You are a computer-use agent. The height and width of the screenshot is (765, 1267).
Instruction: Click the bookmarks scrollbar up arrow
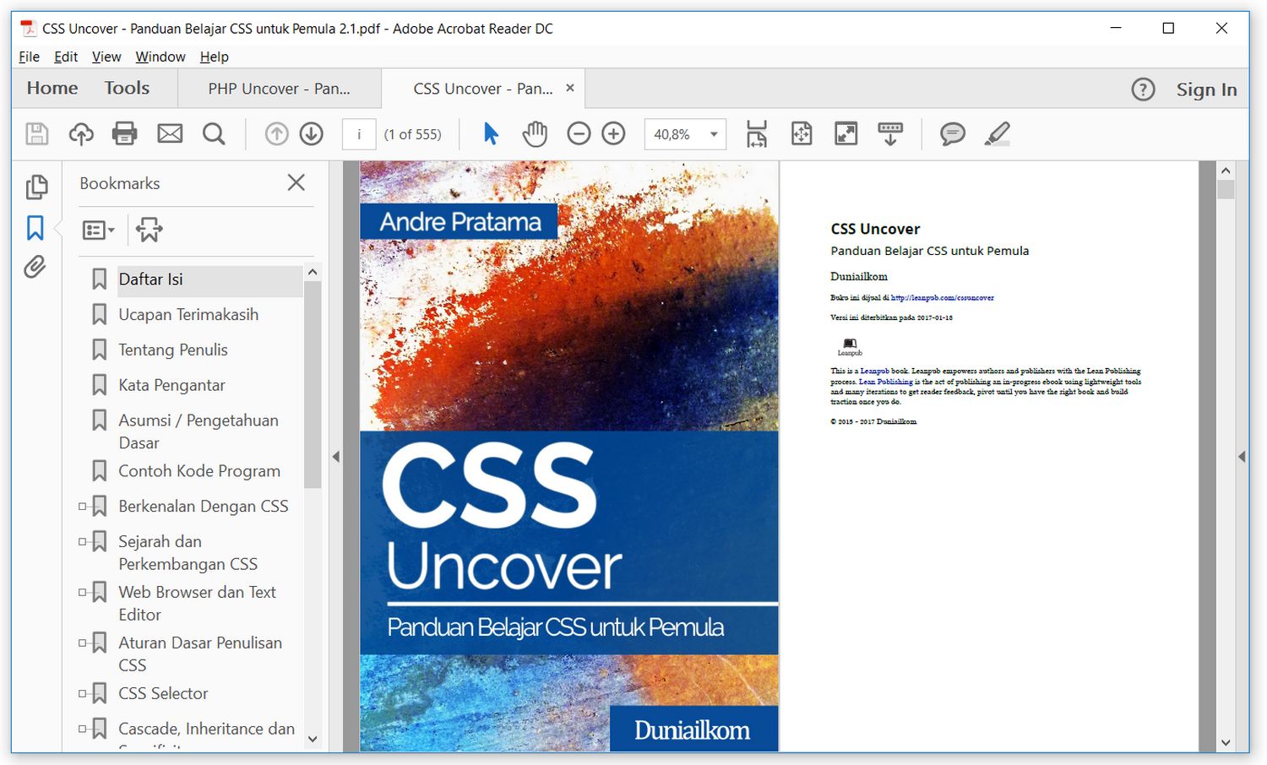(x=313, y=273)
